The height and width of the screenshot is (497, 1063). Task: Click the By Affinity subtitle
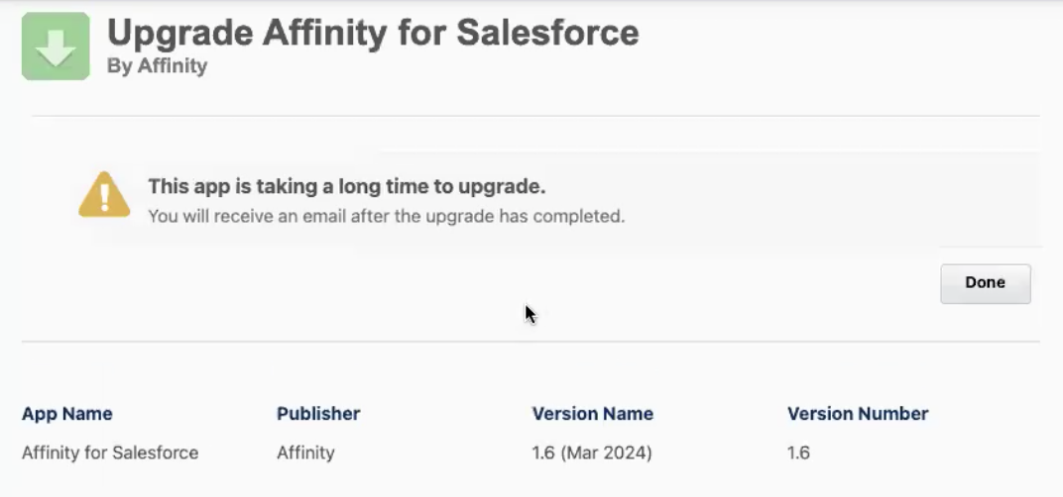[x=157, y=67]
